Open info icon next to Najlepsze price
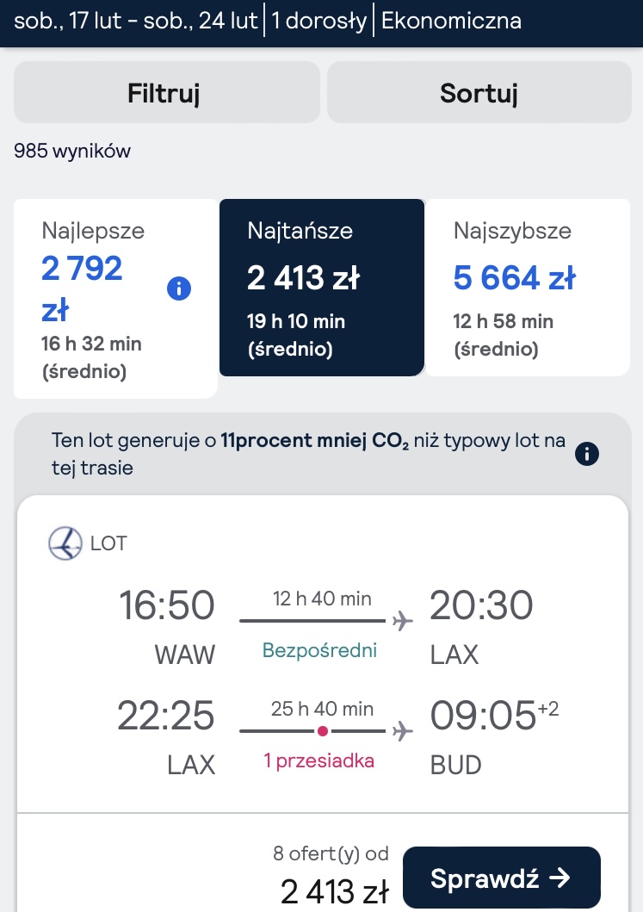Image resolution: width=643 pixels, height=912 pixels. click(179, 288)
